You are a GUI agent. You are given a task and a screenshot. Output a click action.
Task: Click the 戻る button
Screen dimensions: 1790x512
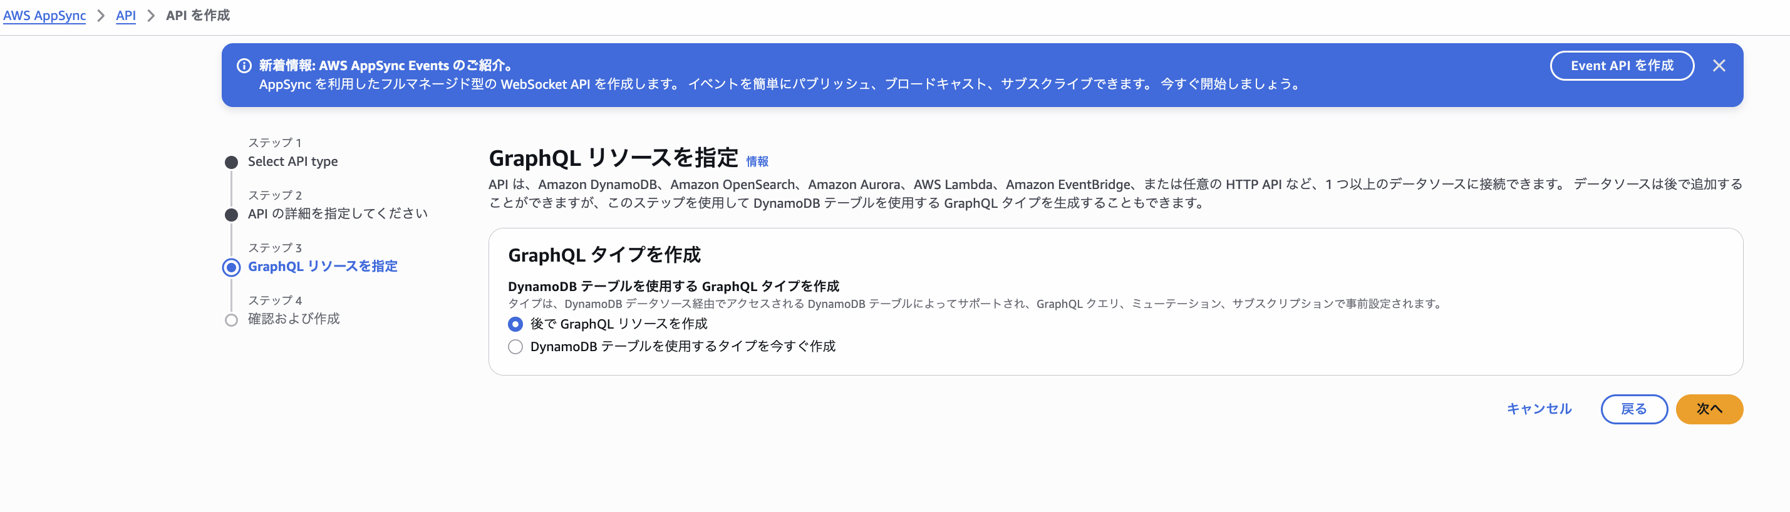[1633, 409]
